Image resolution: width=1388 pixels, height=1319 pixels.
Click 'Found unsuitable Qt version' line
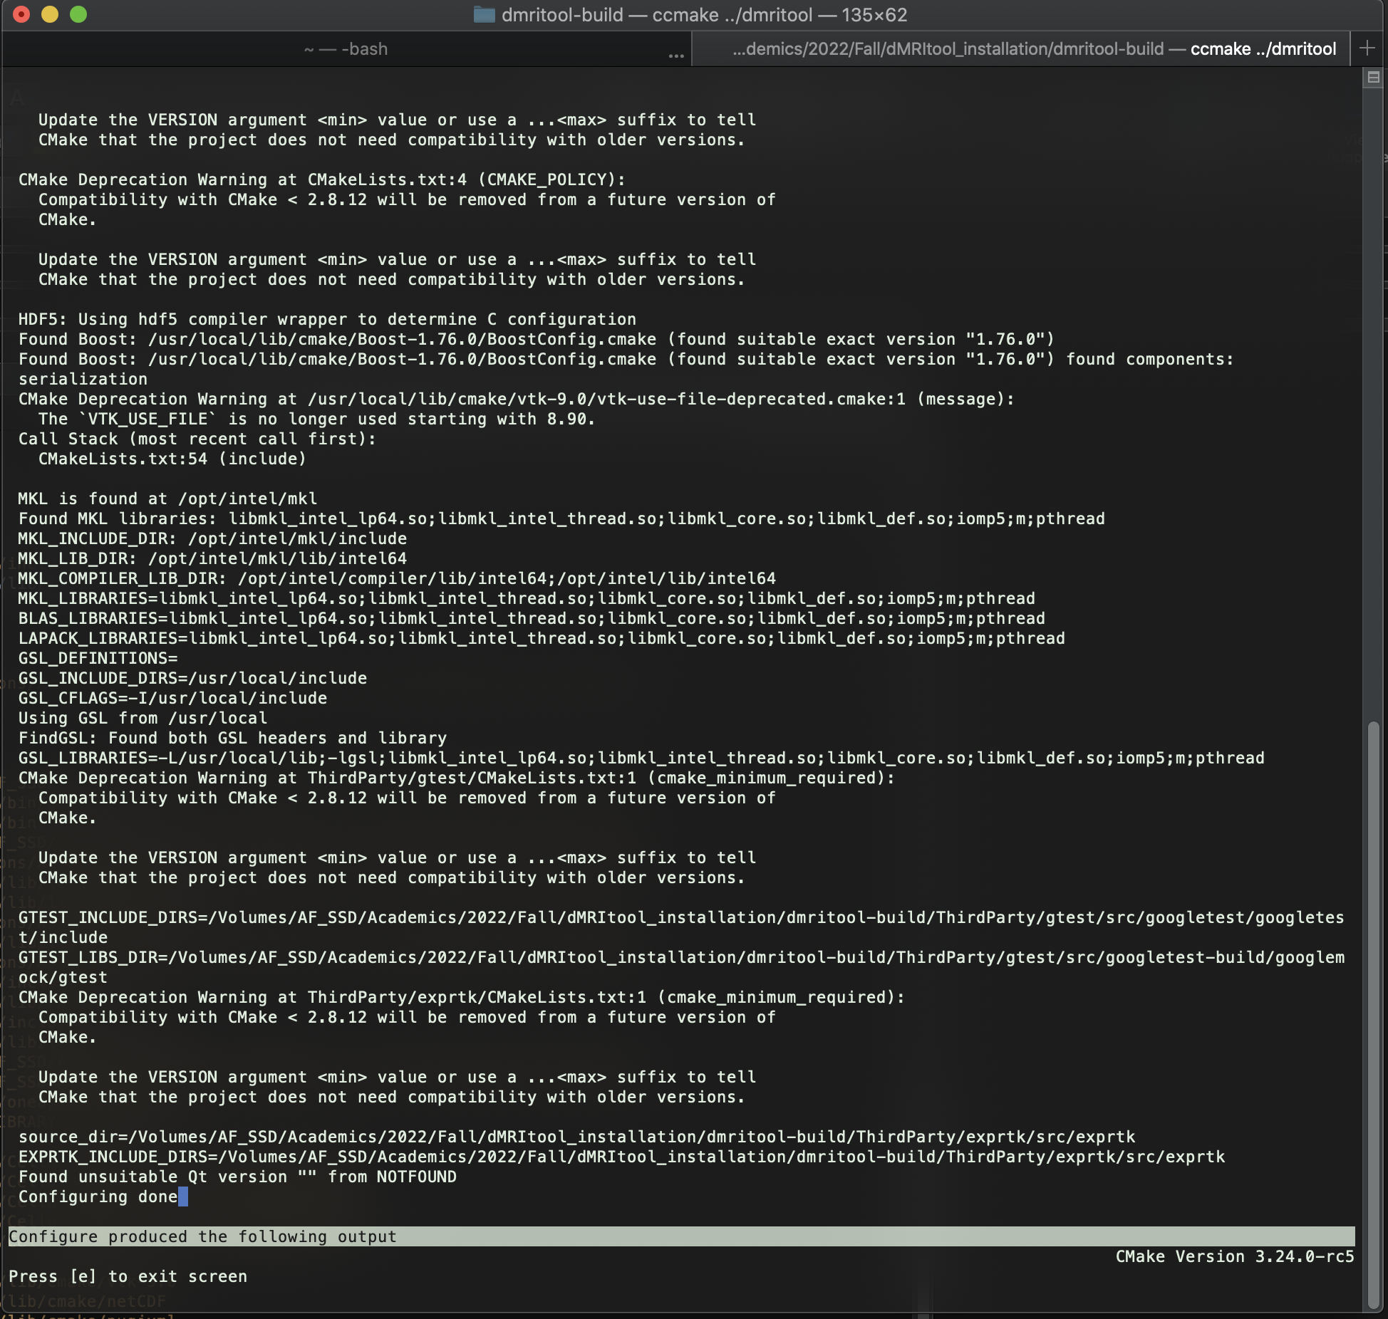(237, 1177)
